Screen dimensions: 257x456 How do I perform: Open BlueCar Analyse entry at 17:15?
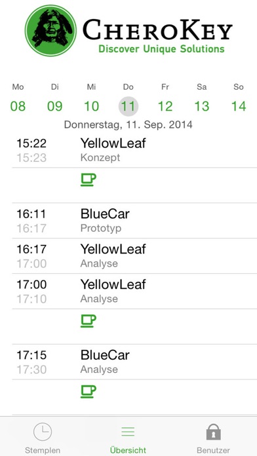pyautogui.click(x=134, y=362)
